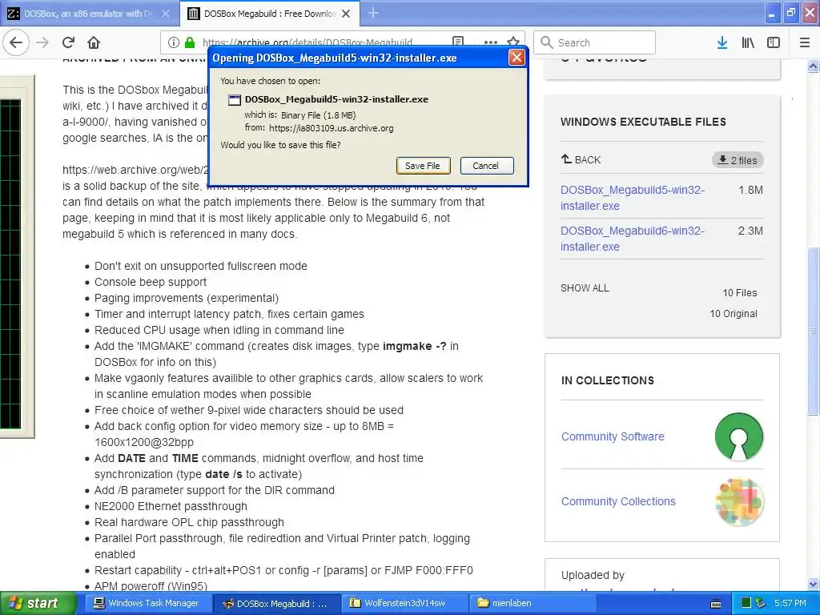Click the green padlock security icon
This screenshot has height=615, width=820.
pos(190,42)
